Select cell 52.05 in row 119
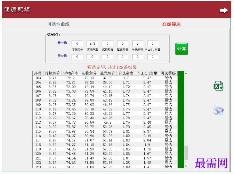This screenshot has height=174, width=234. [107, 149]
